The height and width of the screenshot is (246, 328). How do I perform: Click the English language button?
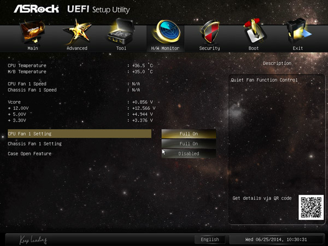click(x=210, y=239)
